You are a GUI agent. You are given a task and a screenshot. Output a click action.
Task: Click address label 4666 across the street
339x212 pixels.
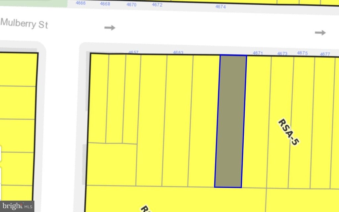click(x=81, y=3)
